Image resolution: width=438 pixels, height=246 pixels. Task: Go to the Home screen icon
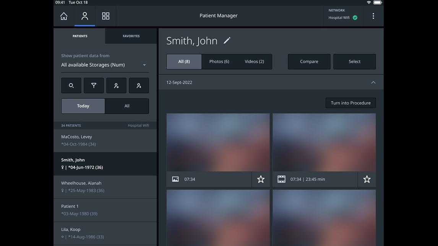pos(64,16)
